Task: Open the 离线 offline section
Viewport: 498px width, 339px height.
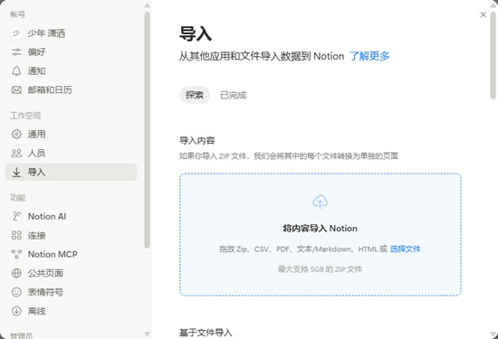Action: coord(72,311)
